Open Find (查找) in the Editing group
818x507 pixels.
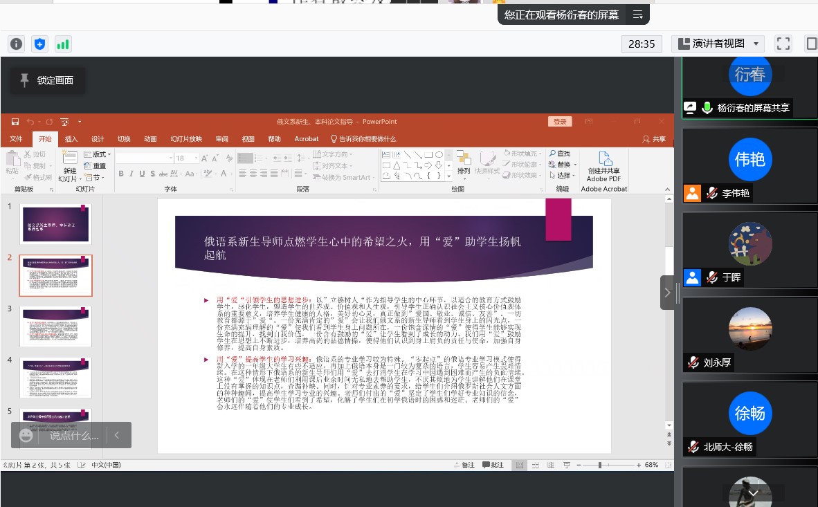click(559, 154)
